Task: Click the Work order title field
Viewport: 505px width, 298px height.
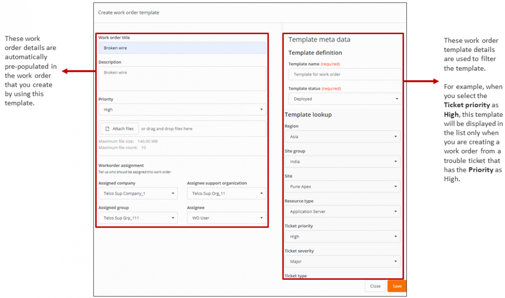Action: [x=182, y=48]
